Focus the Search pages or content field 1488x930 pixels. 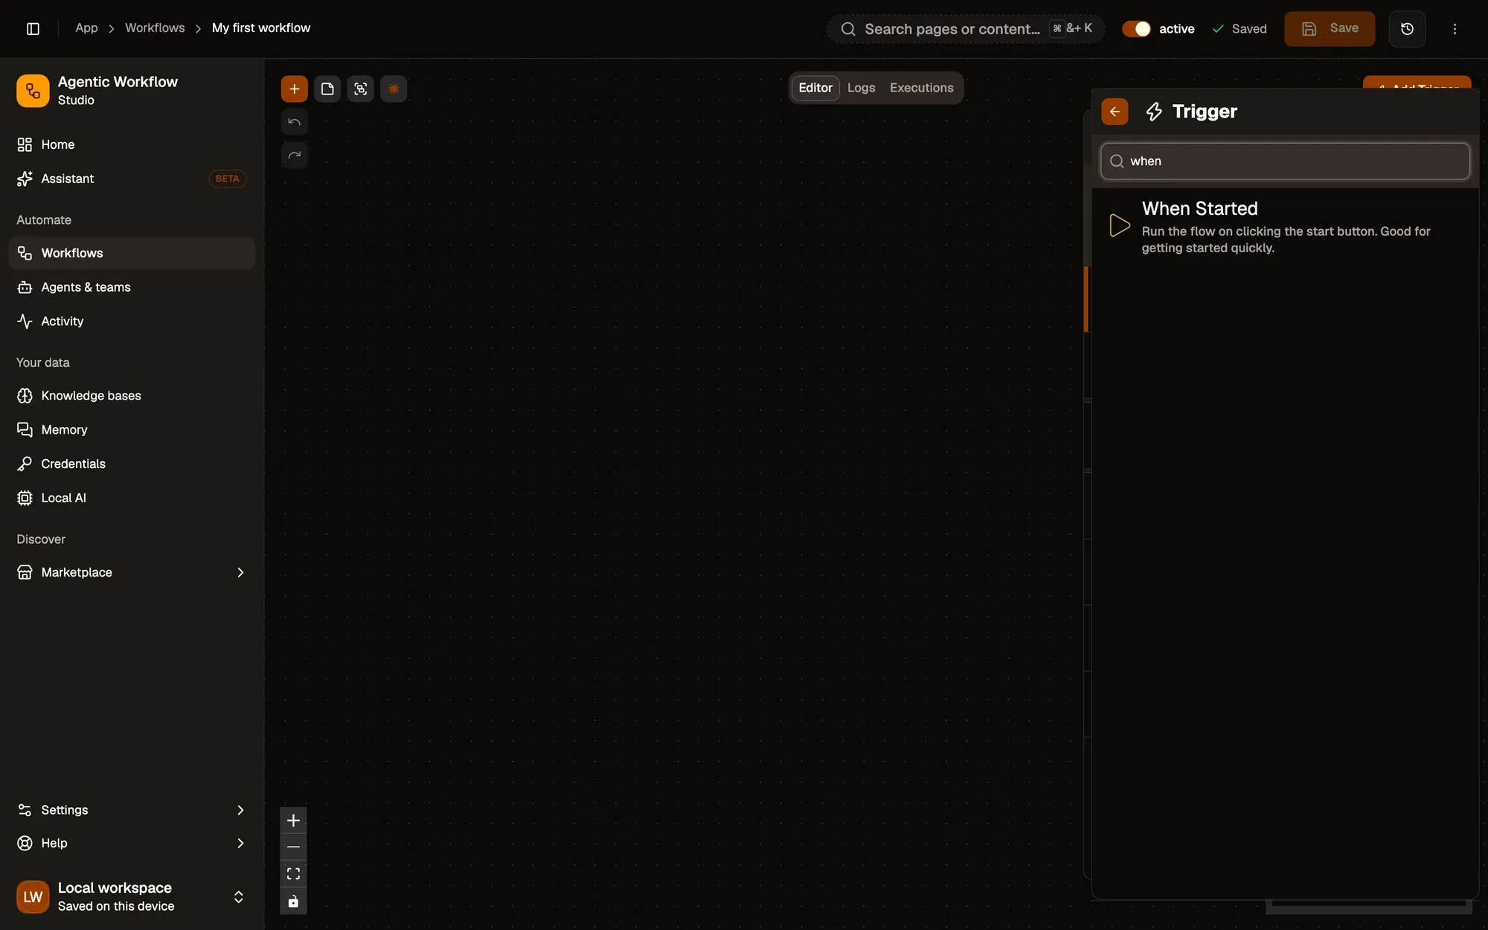[966, 29]
